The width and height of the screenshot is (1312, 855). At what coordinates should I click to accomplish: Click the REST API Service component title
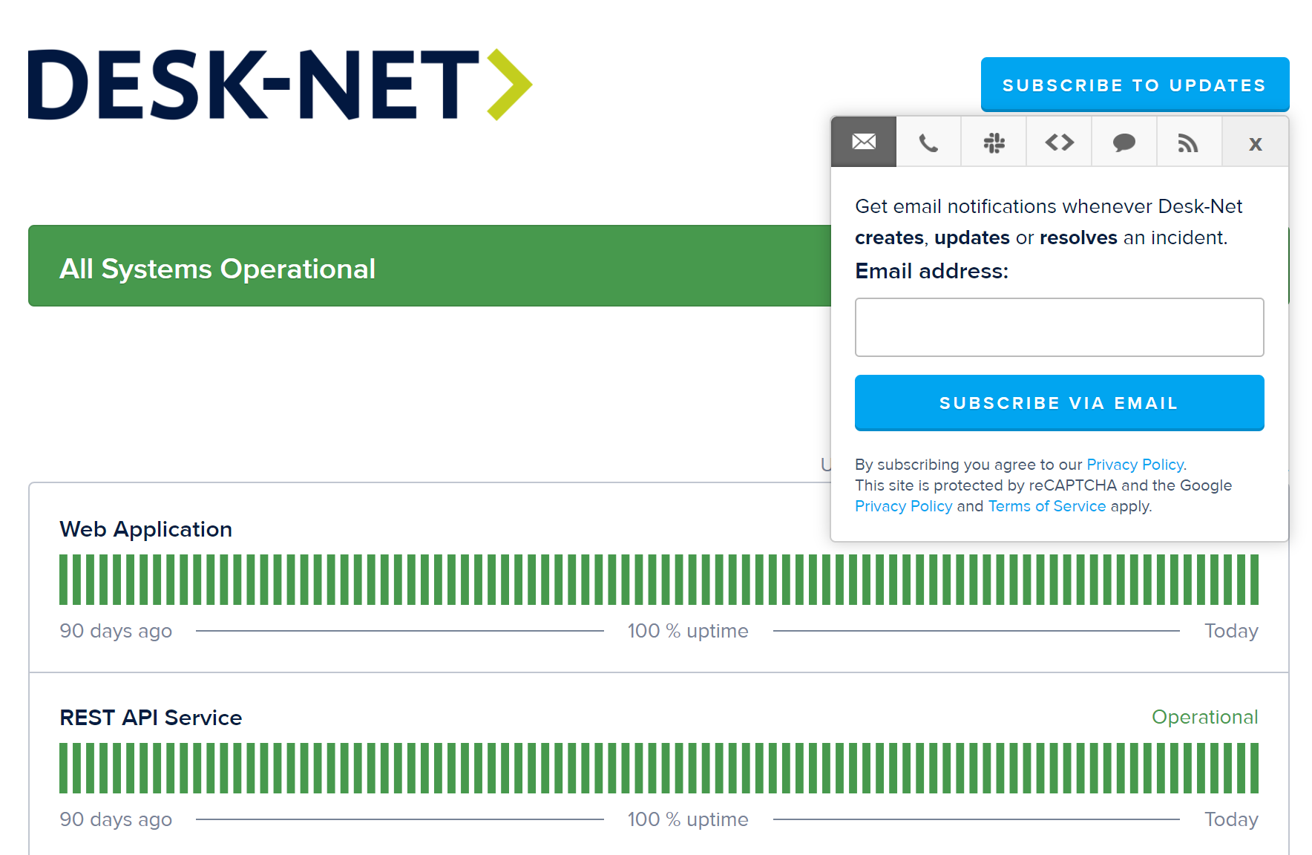(x=151, y=718)
